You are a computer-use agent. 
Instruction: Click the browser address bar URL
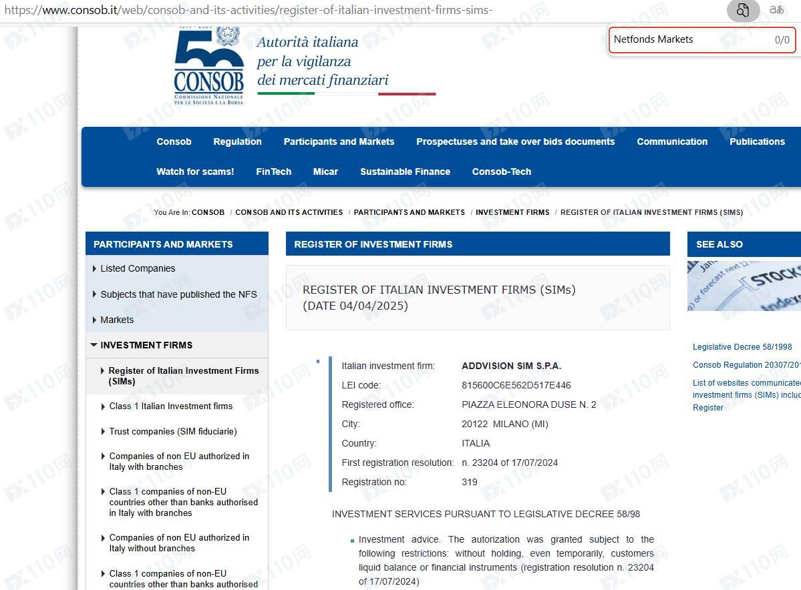(267, 10)
